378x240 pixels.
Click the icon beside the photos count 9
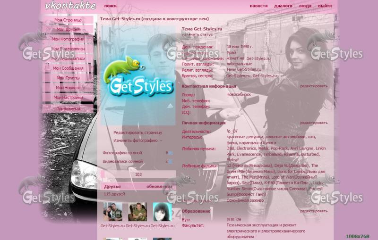click(x=171, y=153)
